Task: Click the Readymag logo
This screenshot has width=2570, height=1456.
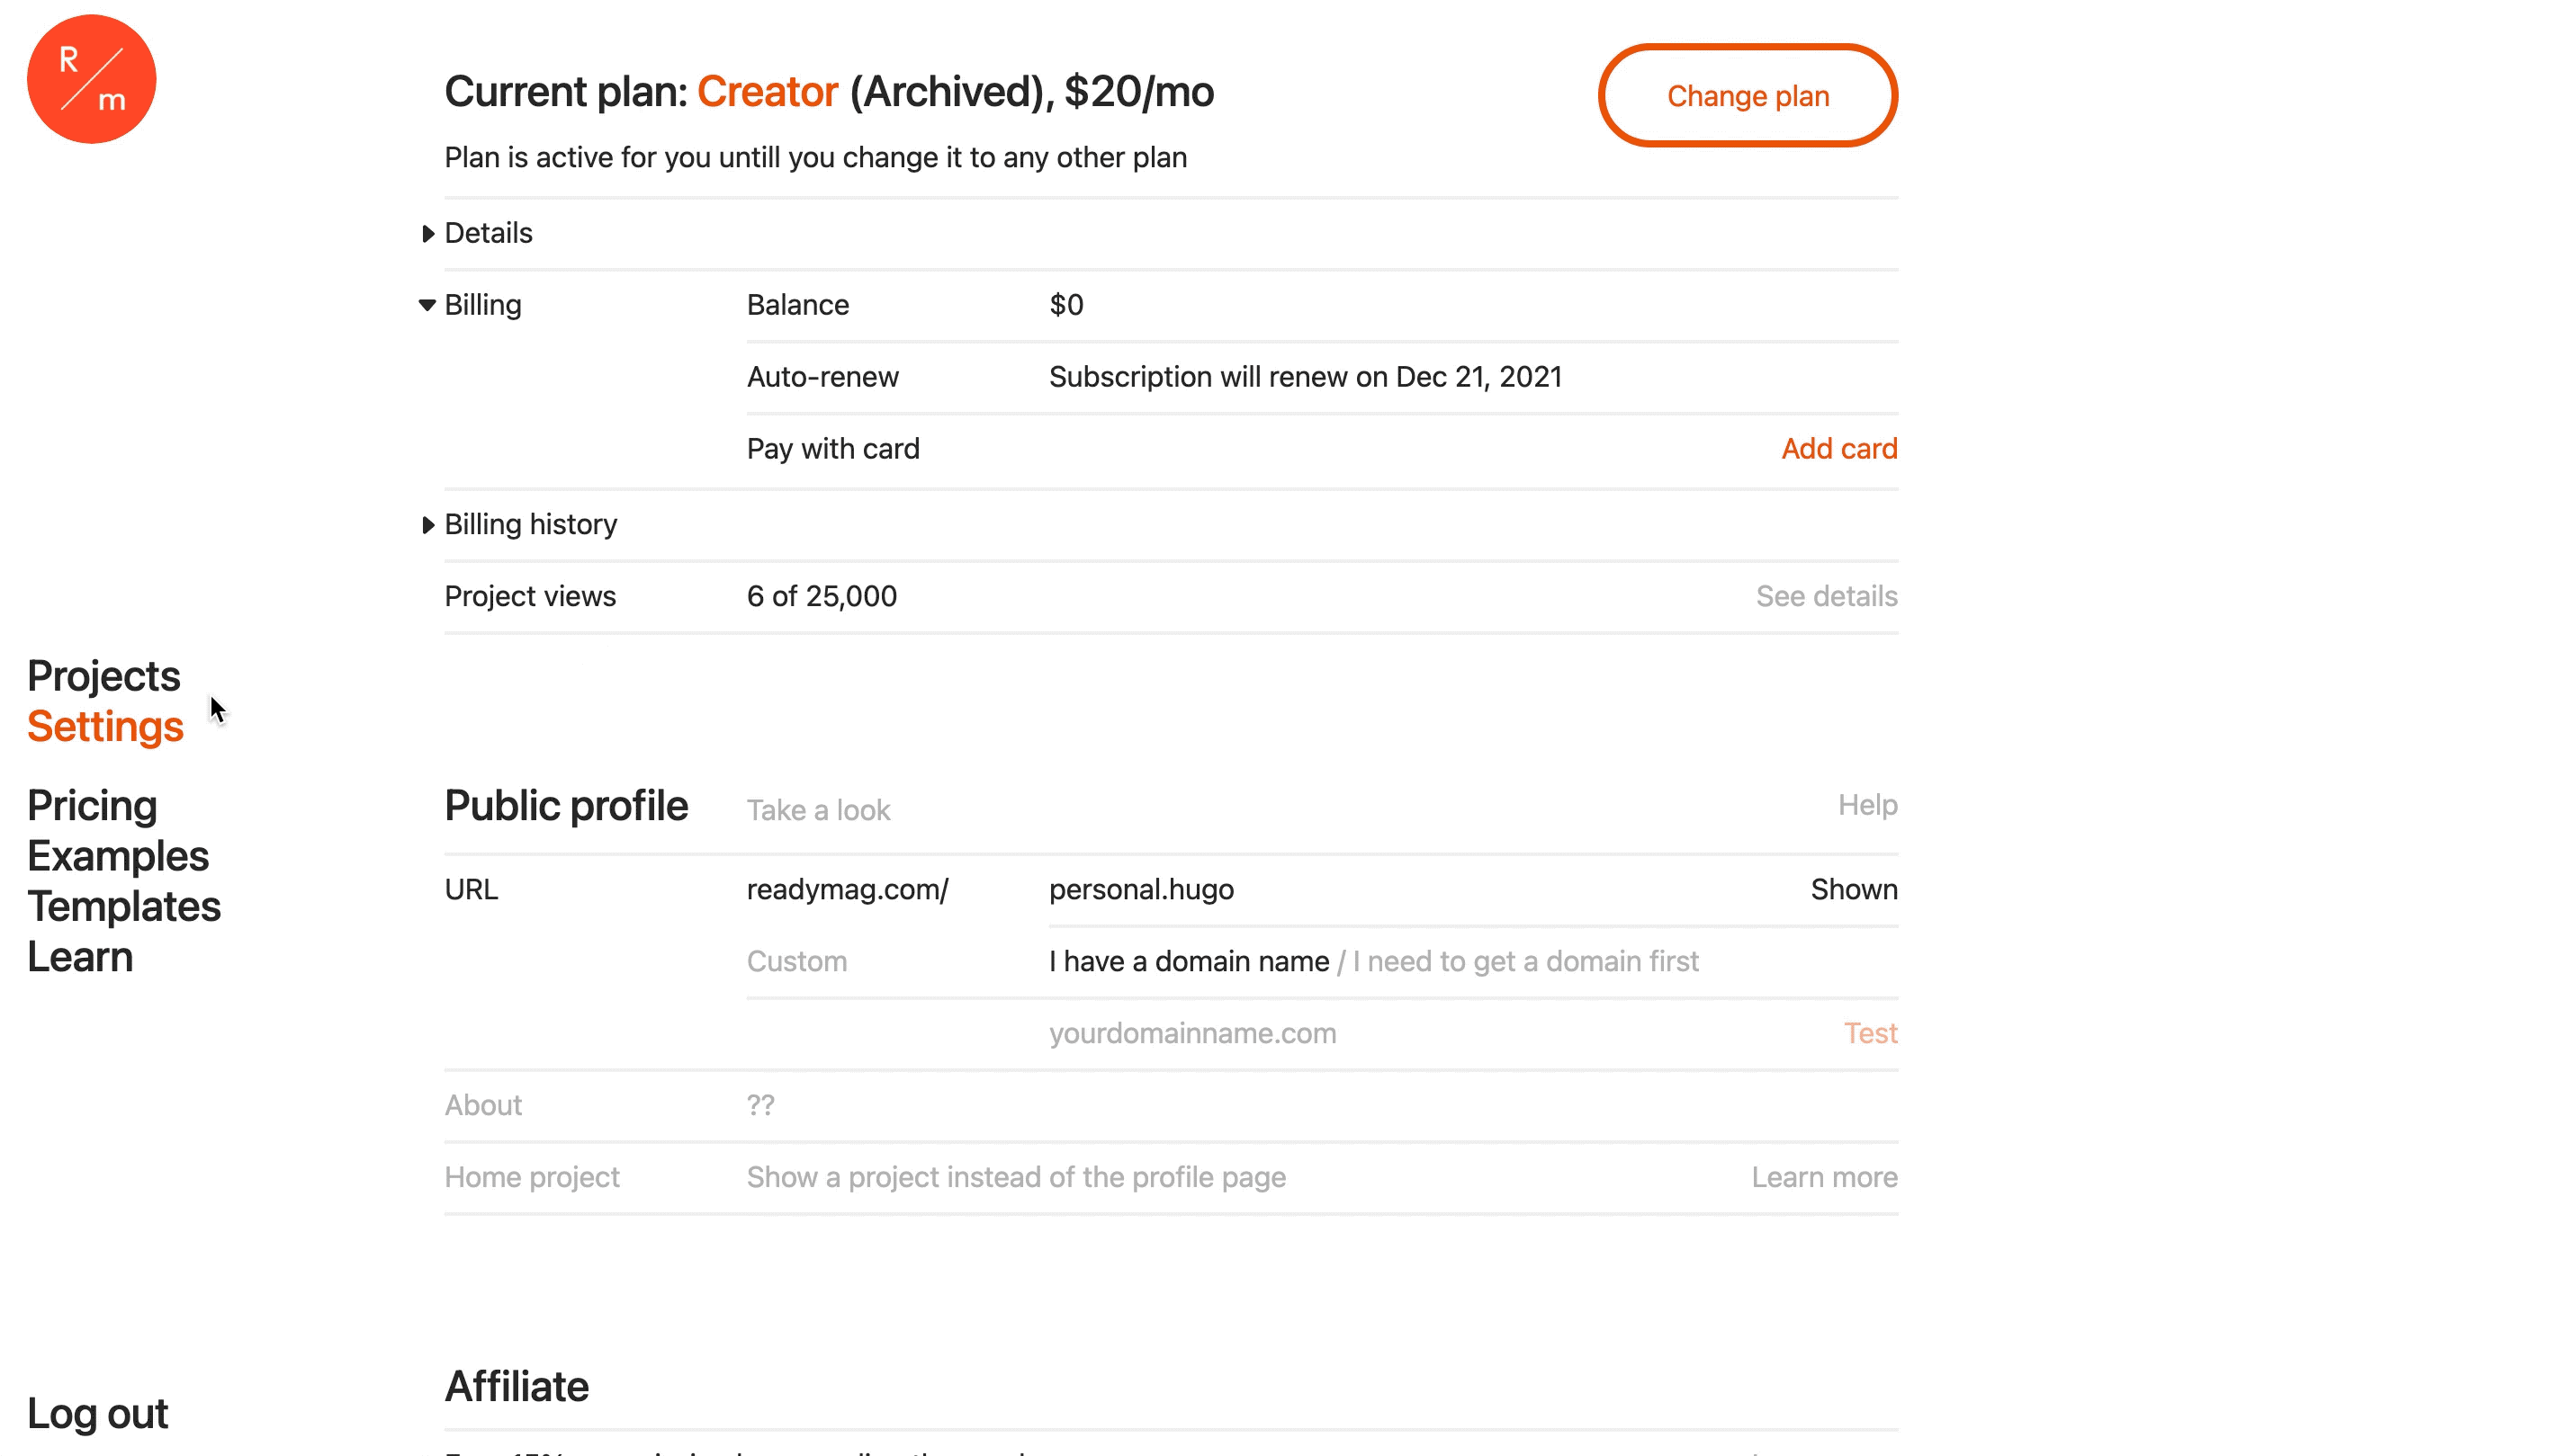Action: 91,79
